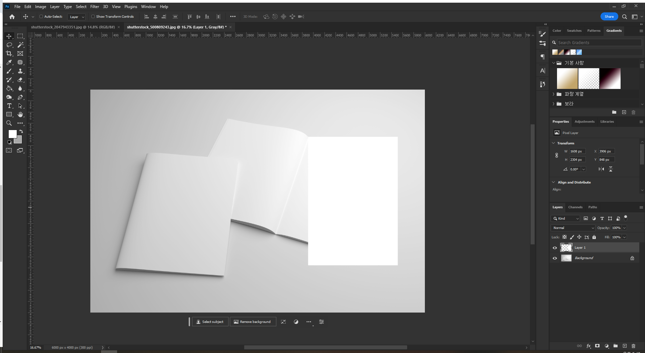Click the Remove background button

253,322
